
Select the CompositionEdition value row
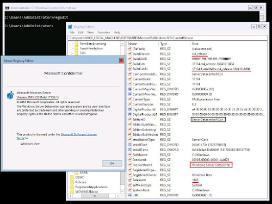pyautogui.click(x=197, y=74)
